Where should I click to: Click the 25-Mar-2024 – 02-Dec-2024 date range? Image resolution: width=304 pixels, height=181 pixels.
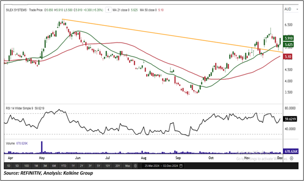161,166
